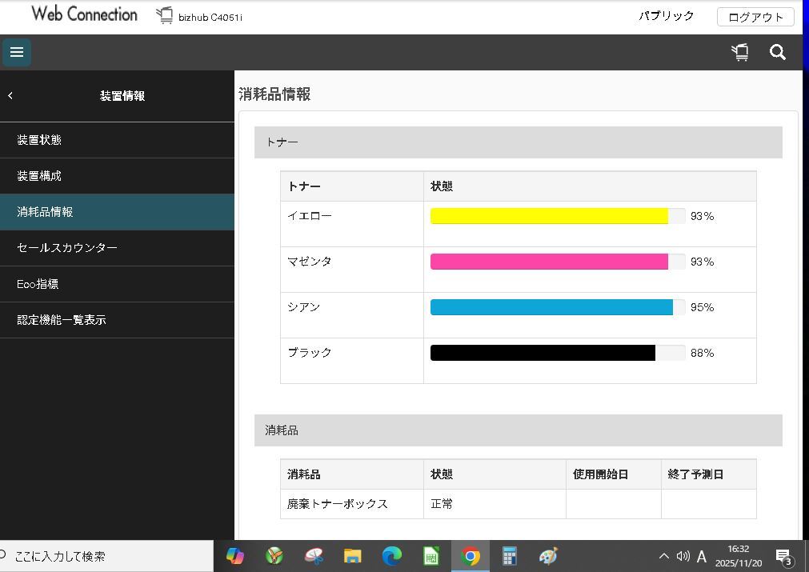Click the マゼンタ row label
809x572 pixels.
[310, 262]
